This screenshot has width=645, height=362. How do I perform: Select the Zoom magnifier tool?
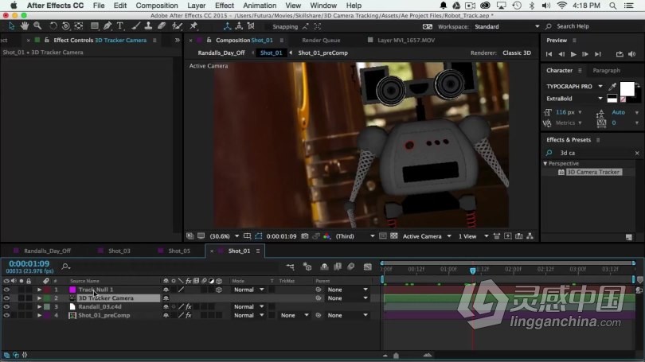37,26
